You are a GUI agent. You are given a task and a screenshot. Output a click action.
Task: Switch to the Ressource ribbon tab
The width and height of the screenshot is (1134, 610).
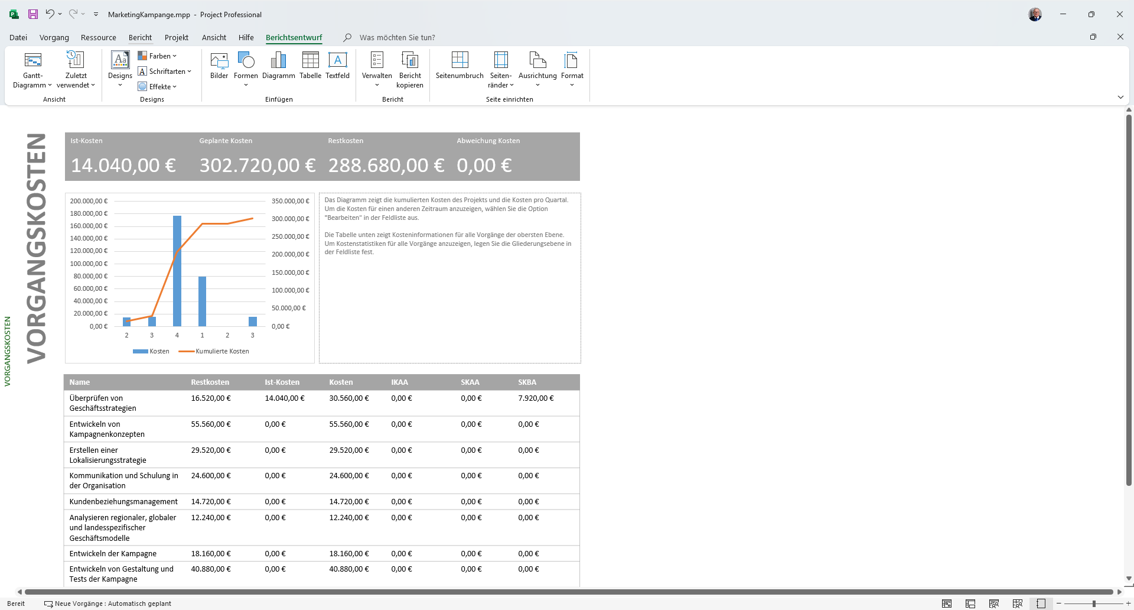click(x=99, y=37)
